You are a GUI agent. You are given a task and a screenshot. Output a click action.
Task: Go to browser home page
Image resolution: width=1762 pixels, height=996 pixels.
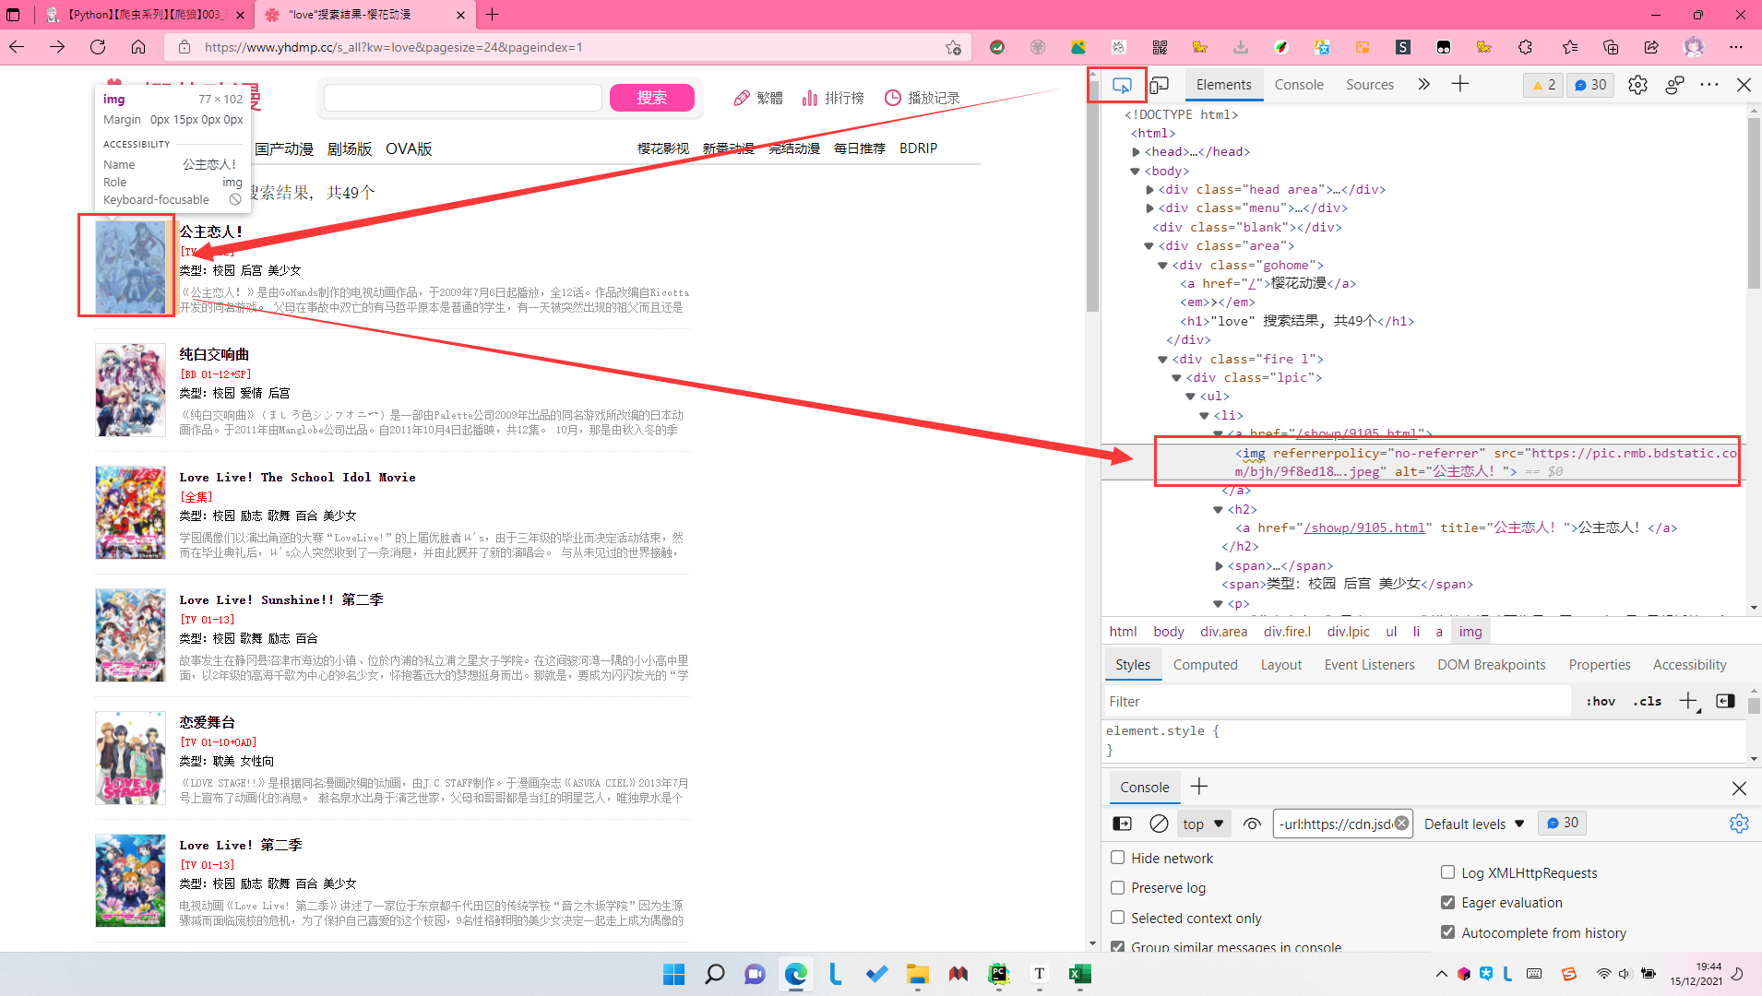coord(138,47)
